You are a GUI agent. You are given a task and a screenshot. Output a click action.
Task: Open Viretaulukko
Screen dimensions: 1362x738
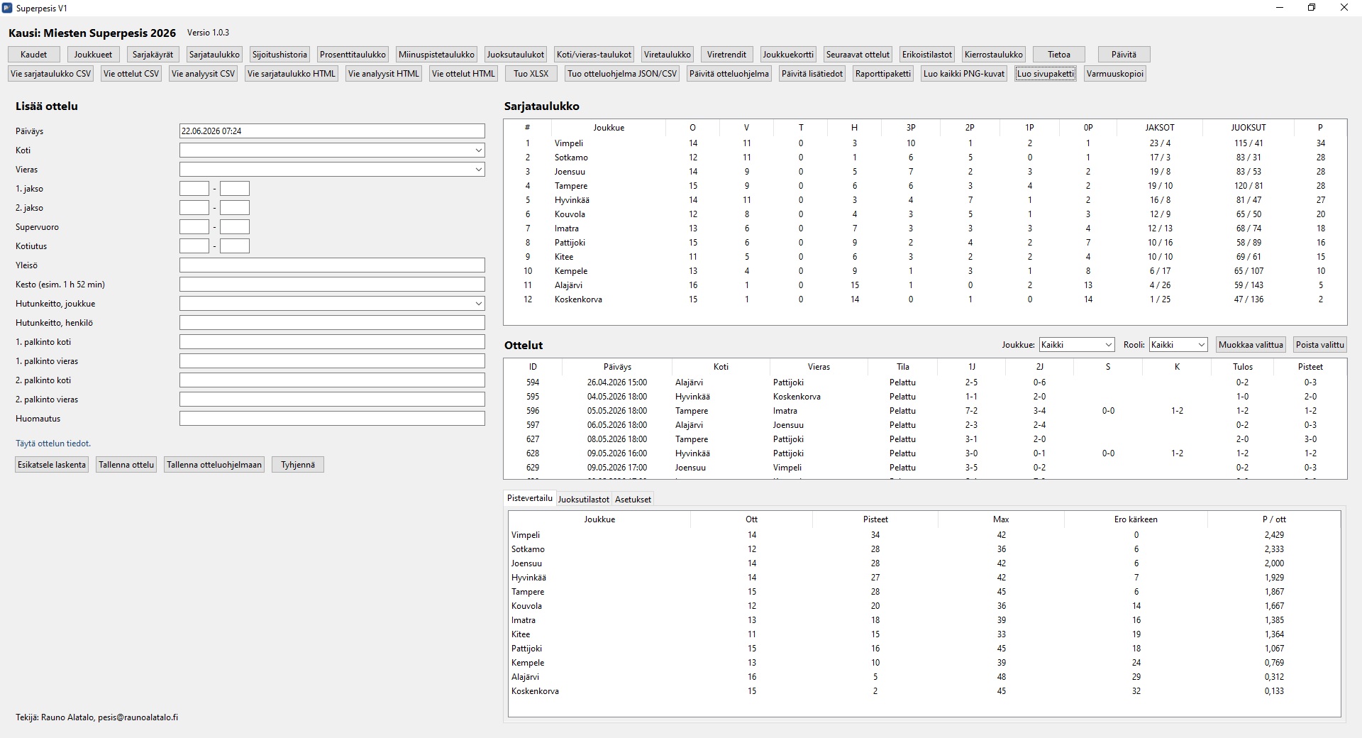[x=668, y=55]
